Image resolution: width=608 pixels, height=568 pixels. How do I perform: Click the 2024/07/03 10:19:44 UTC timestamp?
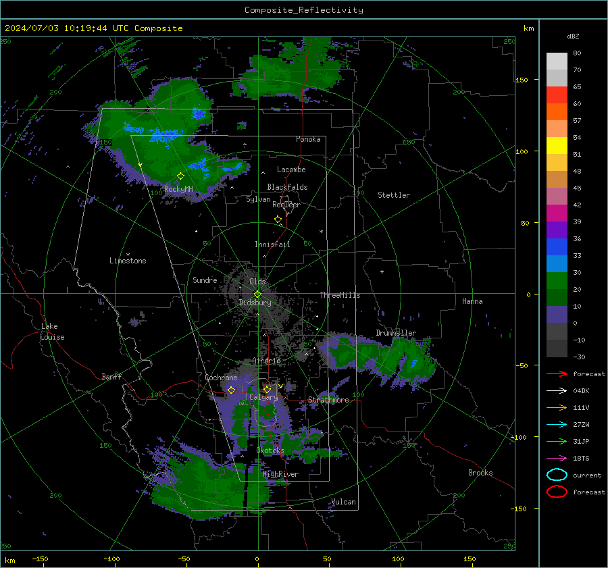[67, 28]
